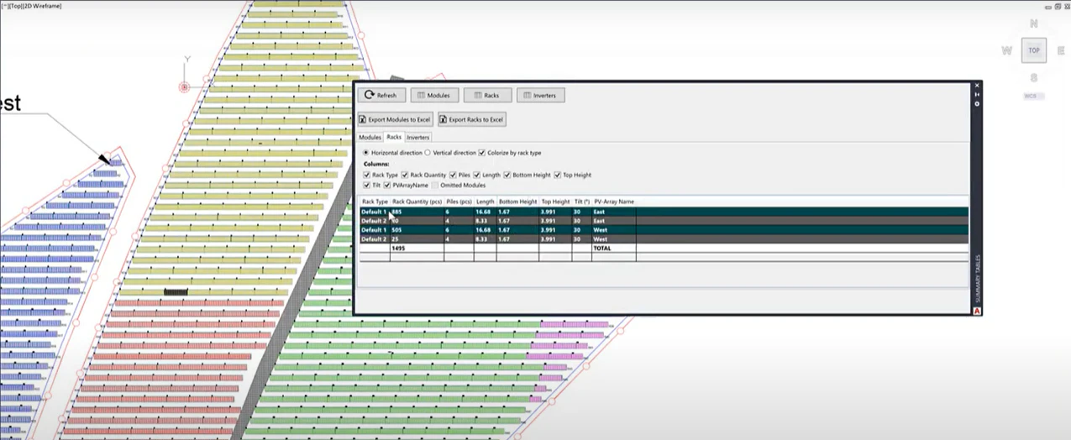Viewport: 1071px width, 440px height.
Task: Switch to the Inverters tab
Action: (x=418, y=137)
